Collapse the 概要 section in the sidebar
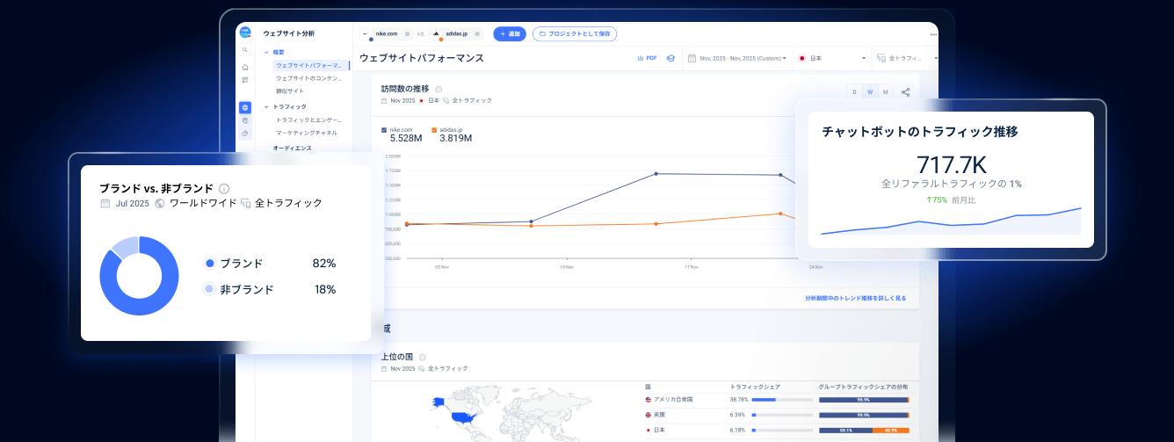 pyautogui.click(x=266, y=53)
